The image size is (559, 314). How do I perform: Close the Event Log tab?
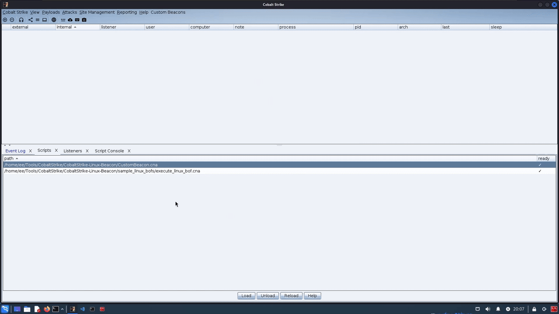click(x=30, y=151)
